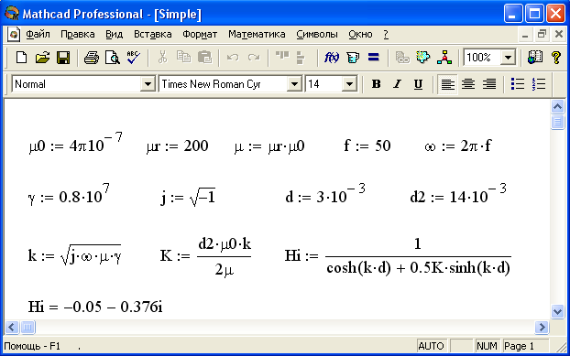Expand the Times New Roman Cyr font dropdown
Viewport: 570px width, 356px height.
[294, 84]
